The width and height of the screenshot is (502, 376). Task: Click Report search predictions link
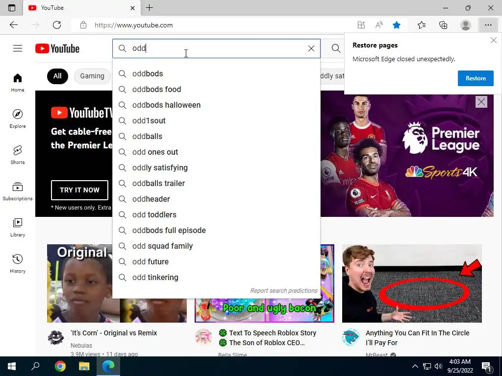click(x=284, y=291)
